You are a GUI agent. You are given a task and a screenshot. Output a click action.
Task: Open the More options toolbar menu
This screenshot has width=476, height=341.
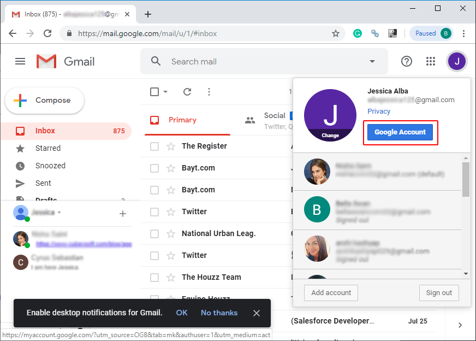209,91
